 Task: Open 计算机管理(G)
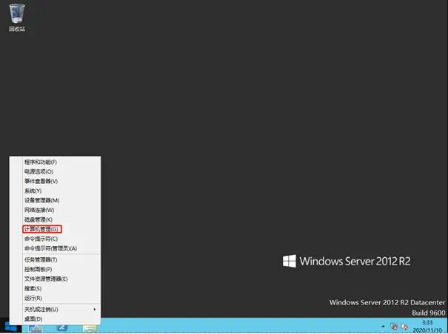pos(55,229)
